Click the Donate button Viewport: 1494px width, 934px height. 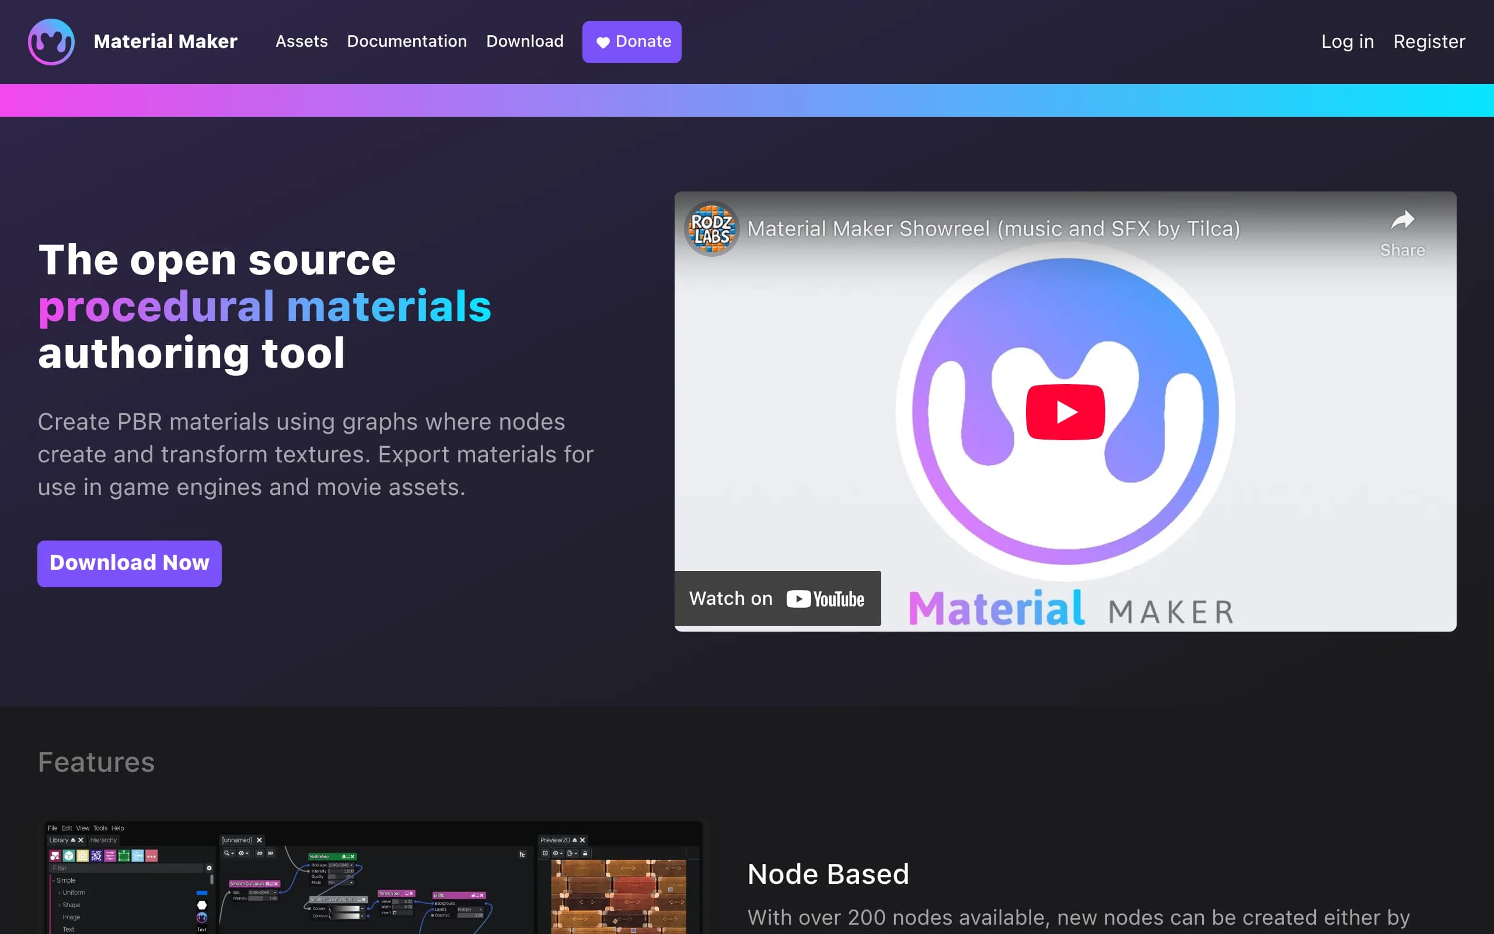pos(631,42)
